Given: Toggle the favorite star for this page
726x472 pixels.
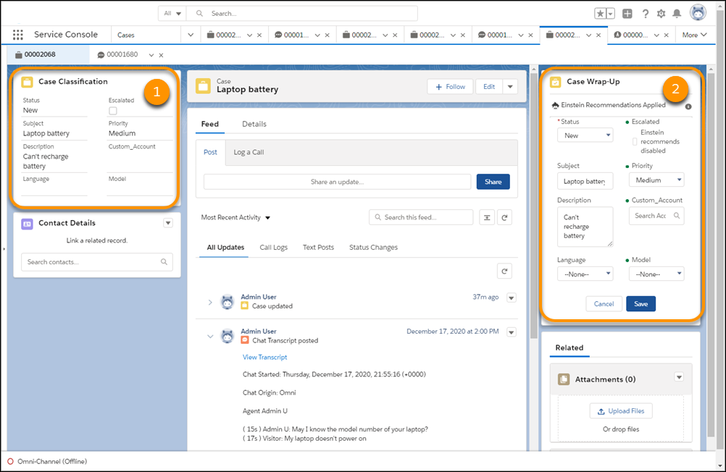Looking at the screenshot, I should (x=600, y=13).
